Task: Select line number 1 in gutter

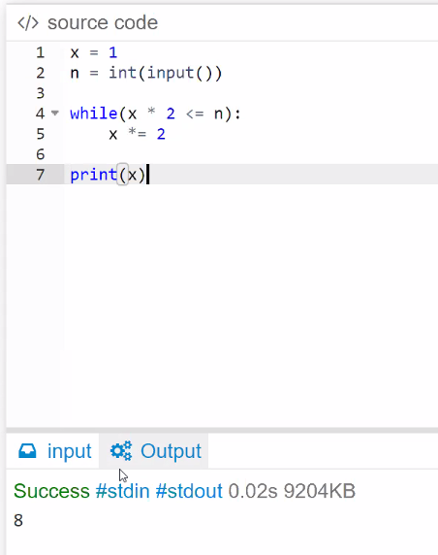Action: click(x=41, y=52)
